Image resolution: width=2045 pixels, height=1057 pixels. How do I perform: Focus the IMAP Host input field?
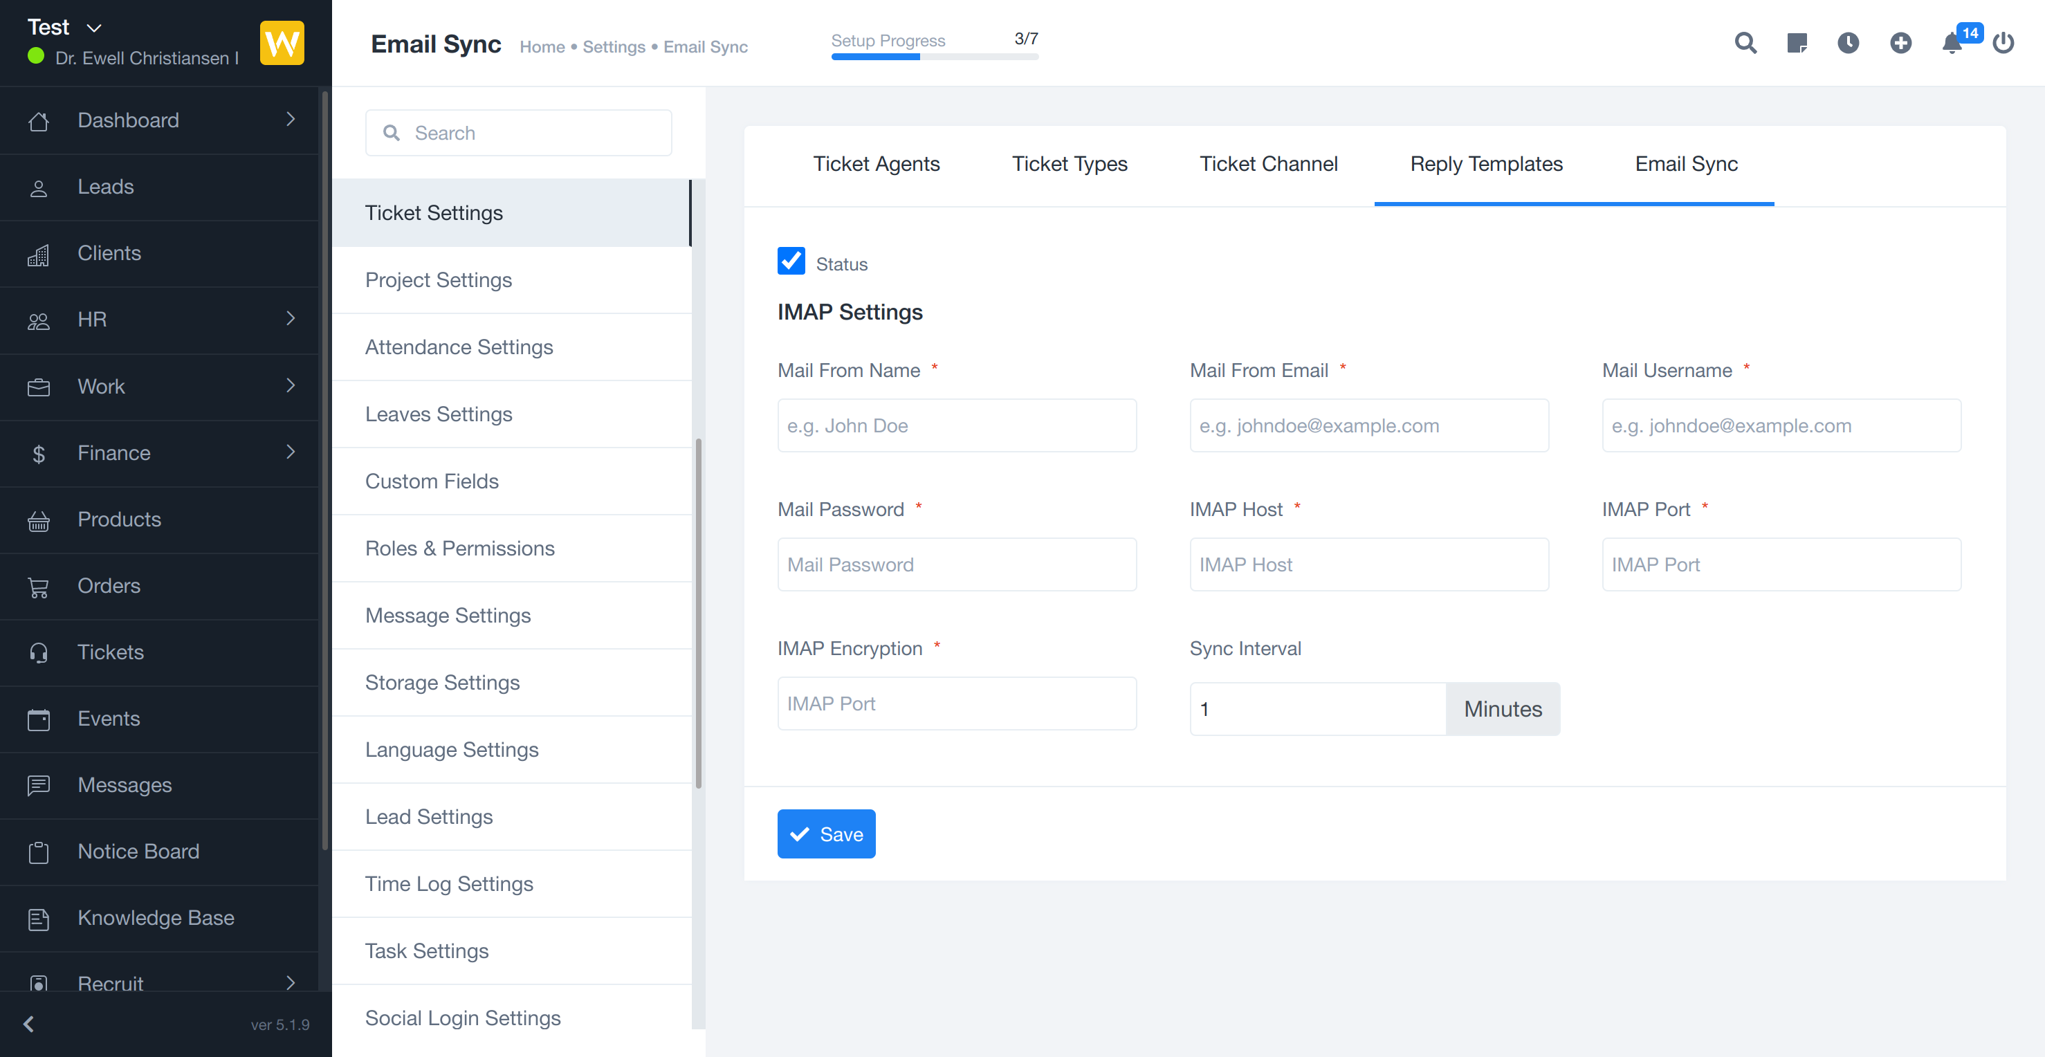(x=1368, y=564)
